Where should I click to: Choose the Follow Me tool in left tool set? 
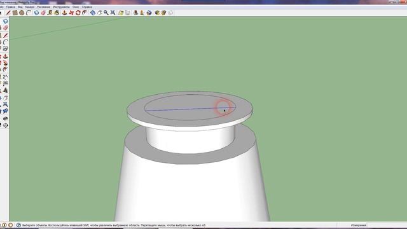[6, 63]
